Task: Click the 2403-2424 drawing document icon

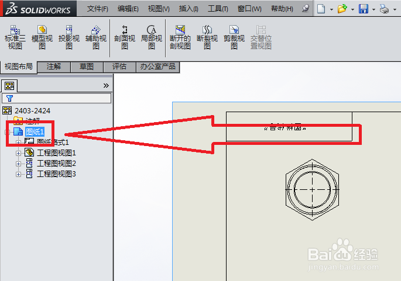Action: [x=7, y=110]
